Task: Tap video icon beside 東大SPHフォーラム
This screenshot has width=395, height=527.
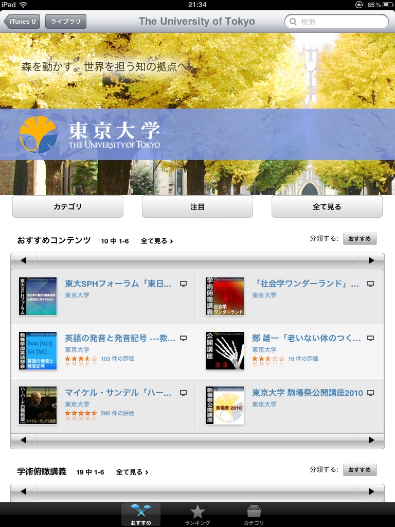Action: 183,284
